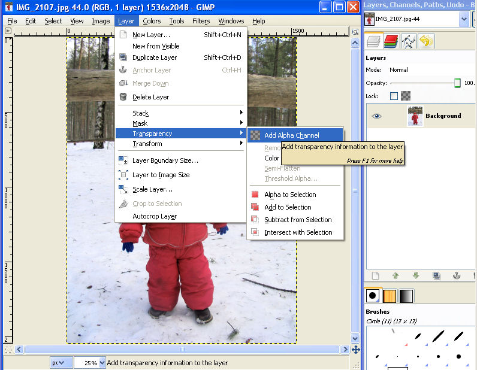The width and height of the screenshot is (477, 370).
Task: Click Raise Layer green up arrow
Action: coord(396,275)
